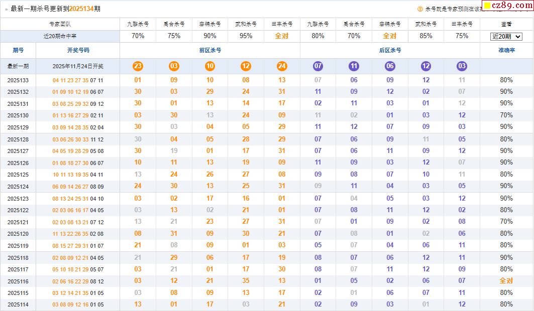This screenshot has height=311, width=534.
Task: Click the 开奖号码 column header
Action: 78,50
